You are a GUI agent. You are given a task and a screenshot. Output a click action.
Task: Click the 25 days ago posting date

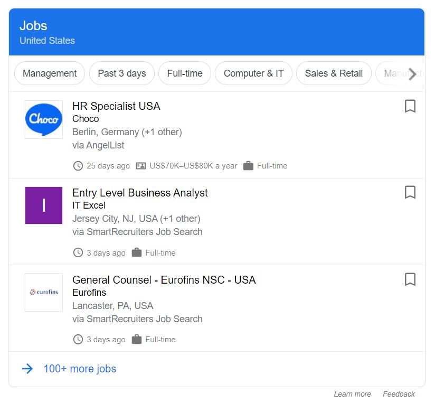[x=108, y=166]
